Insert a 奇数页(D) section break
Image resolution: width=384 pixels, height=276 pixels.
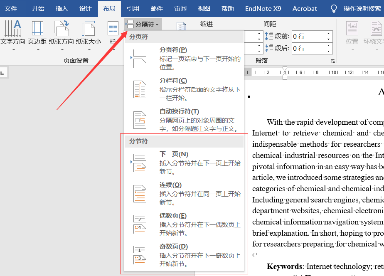[184, 256]
